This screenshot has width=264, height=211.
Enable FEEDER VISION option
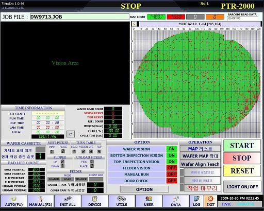[171, 168]
